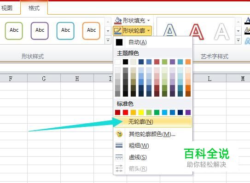Open the 虚线(S) dashes submenu
Viewport: 250px width, 183px height.
152,157
